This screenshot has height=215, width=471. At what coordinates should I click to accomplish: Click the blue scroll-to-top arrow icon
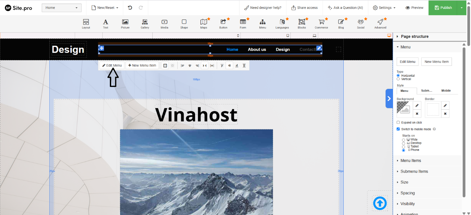click(x=380, y=203)
